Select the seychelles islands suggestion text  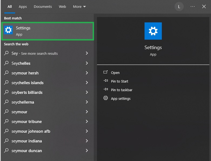click(28, 83)
